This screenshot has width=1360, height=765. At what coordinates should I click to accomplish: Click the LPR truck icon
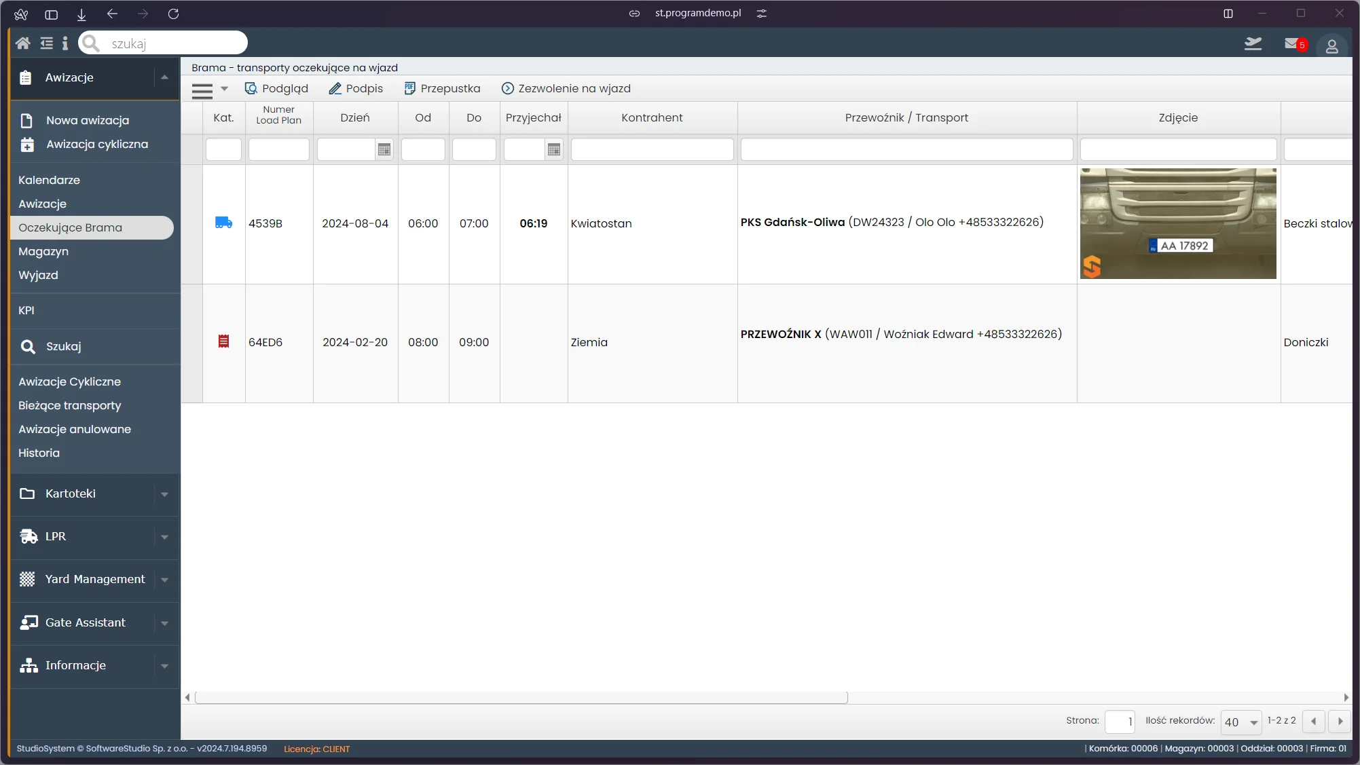point(29,536)
